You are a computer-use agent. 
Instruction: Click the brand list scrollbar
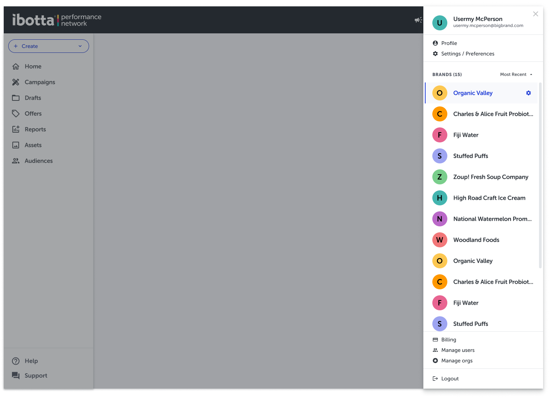coord(540,175)
